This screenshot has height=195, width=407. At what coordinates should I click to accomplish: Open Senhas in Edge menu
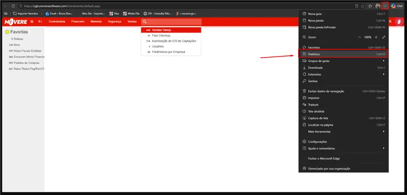[343, 81]
